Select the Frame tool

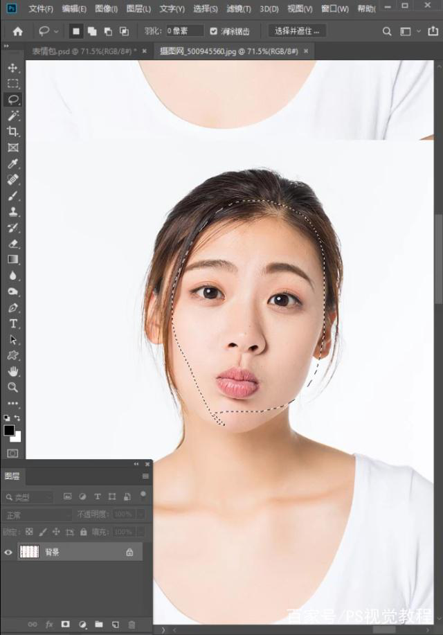click(x=12, y=147)
